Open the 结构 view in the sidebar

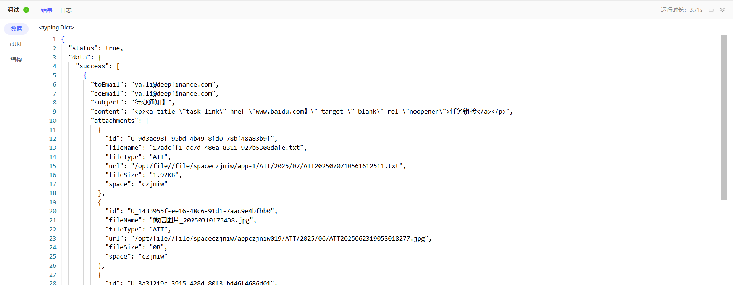pyautogui.click(x=16, y=59)
